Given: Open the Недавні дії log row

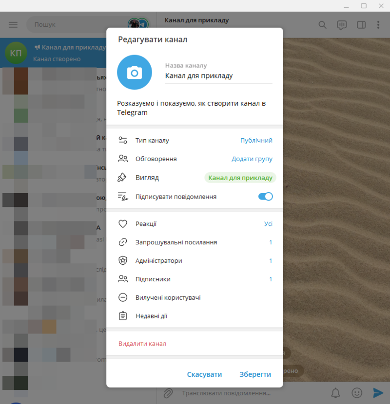Looking at the screenshot, I should pos(195,316).
